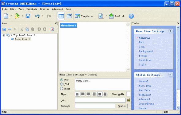Image resolution: width=181 pixels, height=115 pixels.
Task: Open Menu Type under Global Settings
Action: (145, 86)
